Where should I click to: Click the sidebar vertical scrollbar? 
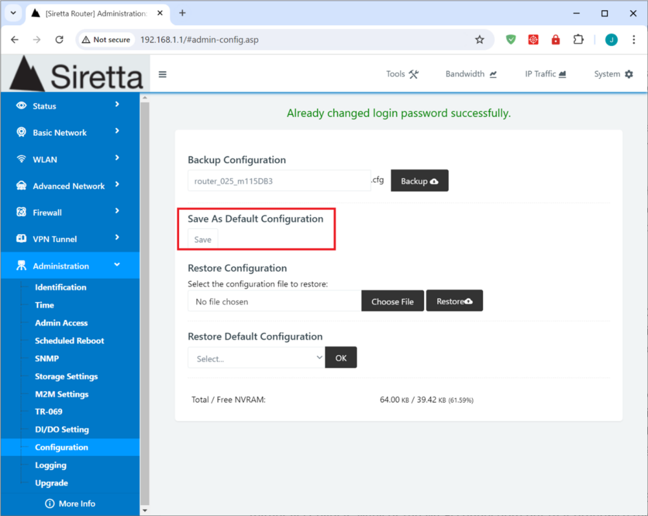pyautogui.click(x=145, y=304)
